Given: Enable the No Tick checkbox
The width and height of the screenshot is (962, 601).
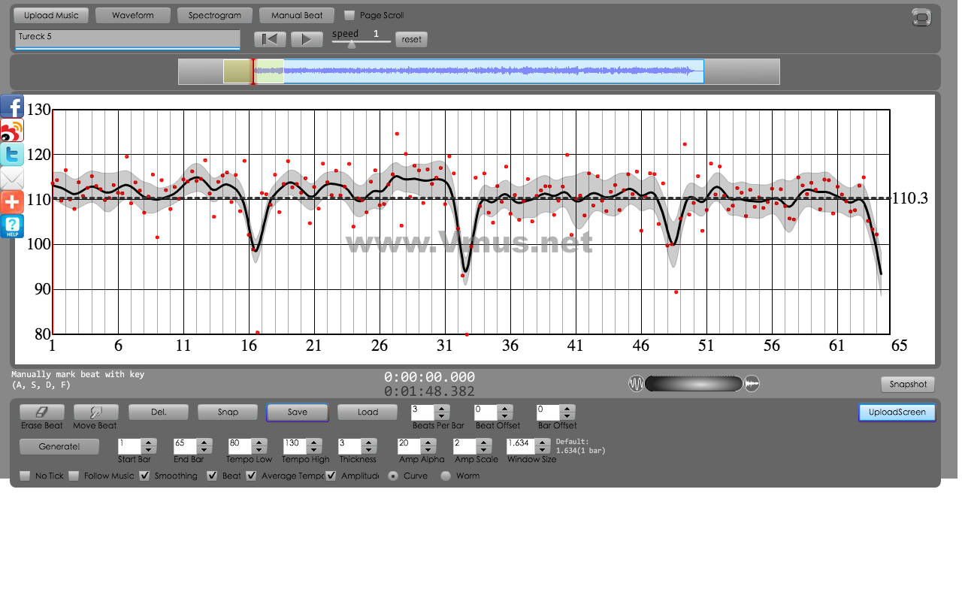Looking at the screenshot, I should click(25, 476).
